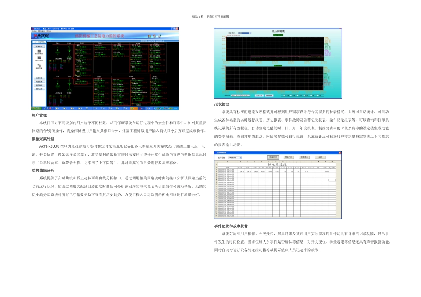The image size is (421, 297).
Task: Click the Acrel logo in monitoring window
Action: tap(41, 35)
